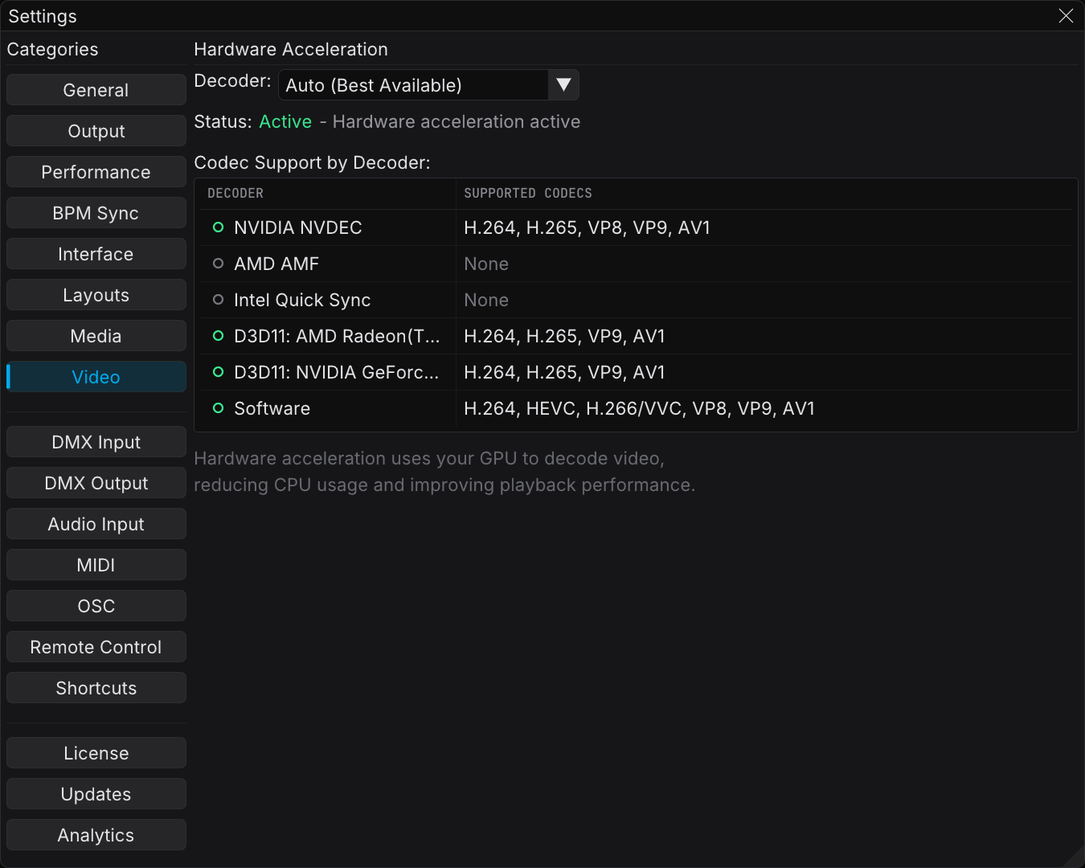1085x868 pixels.
Task: Select the Intel Quick Sync decoder name
Action: pos(302,300)
